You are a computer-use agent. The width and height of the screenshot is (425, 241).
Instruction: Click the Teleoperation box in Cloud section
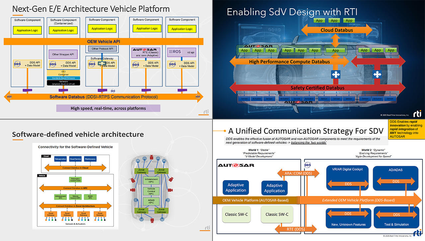60,159
